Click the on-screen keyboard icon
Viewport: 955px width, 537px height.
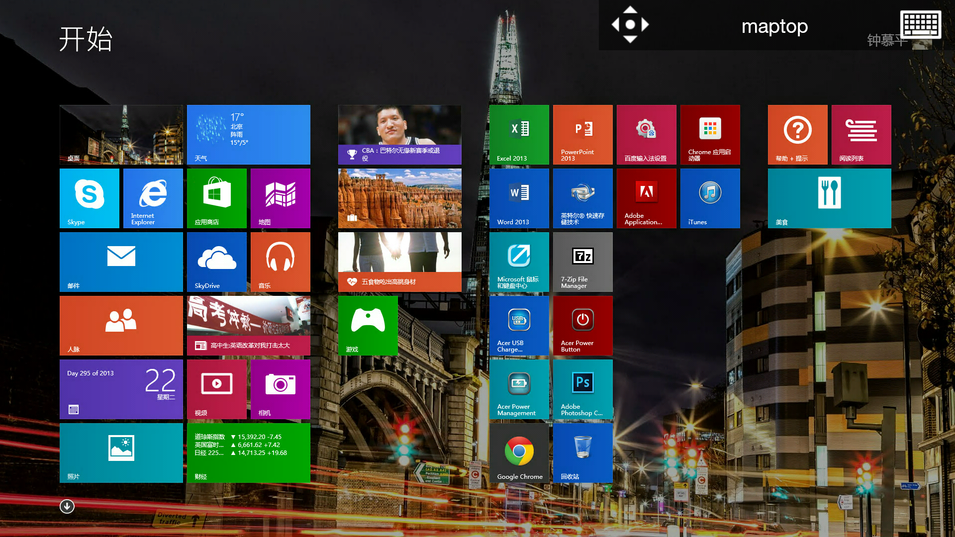[921, 24]
